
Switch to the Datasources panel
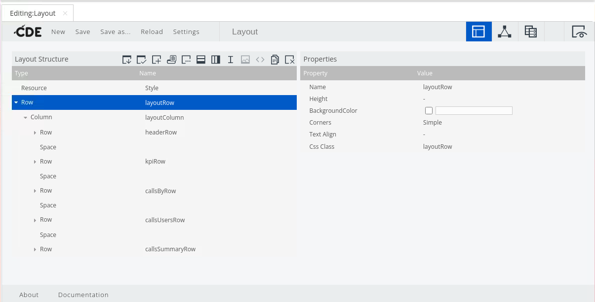click(x=530, y=32)
